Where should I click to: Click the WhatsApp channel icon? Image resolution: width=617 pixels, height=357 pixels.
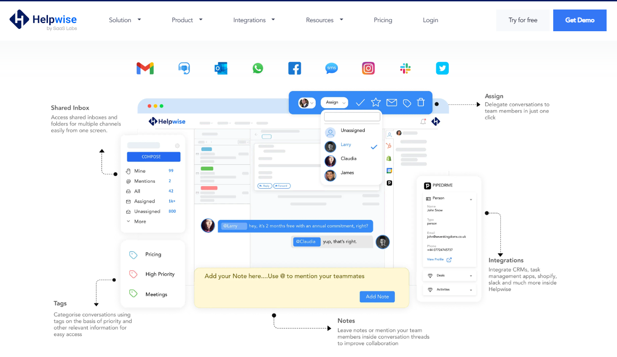click(258, 68)
